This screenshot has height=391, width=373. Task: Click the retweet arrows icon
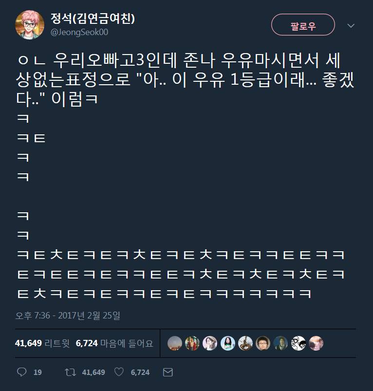point(70,372)
